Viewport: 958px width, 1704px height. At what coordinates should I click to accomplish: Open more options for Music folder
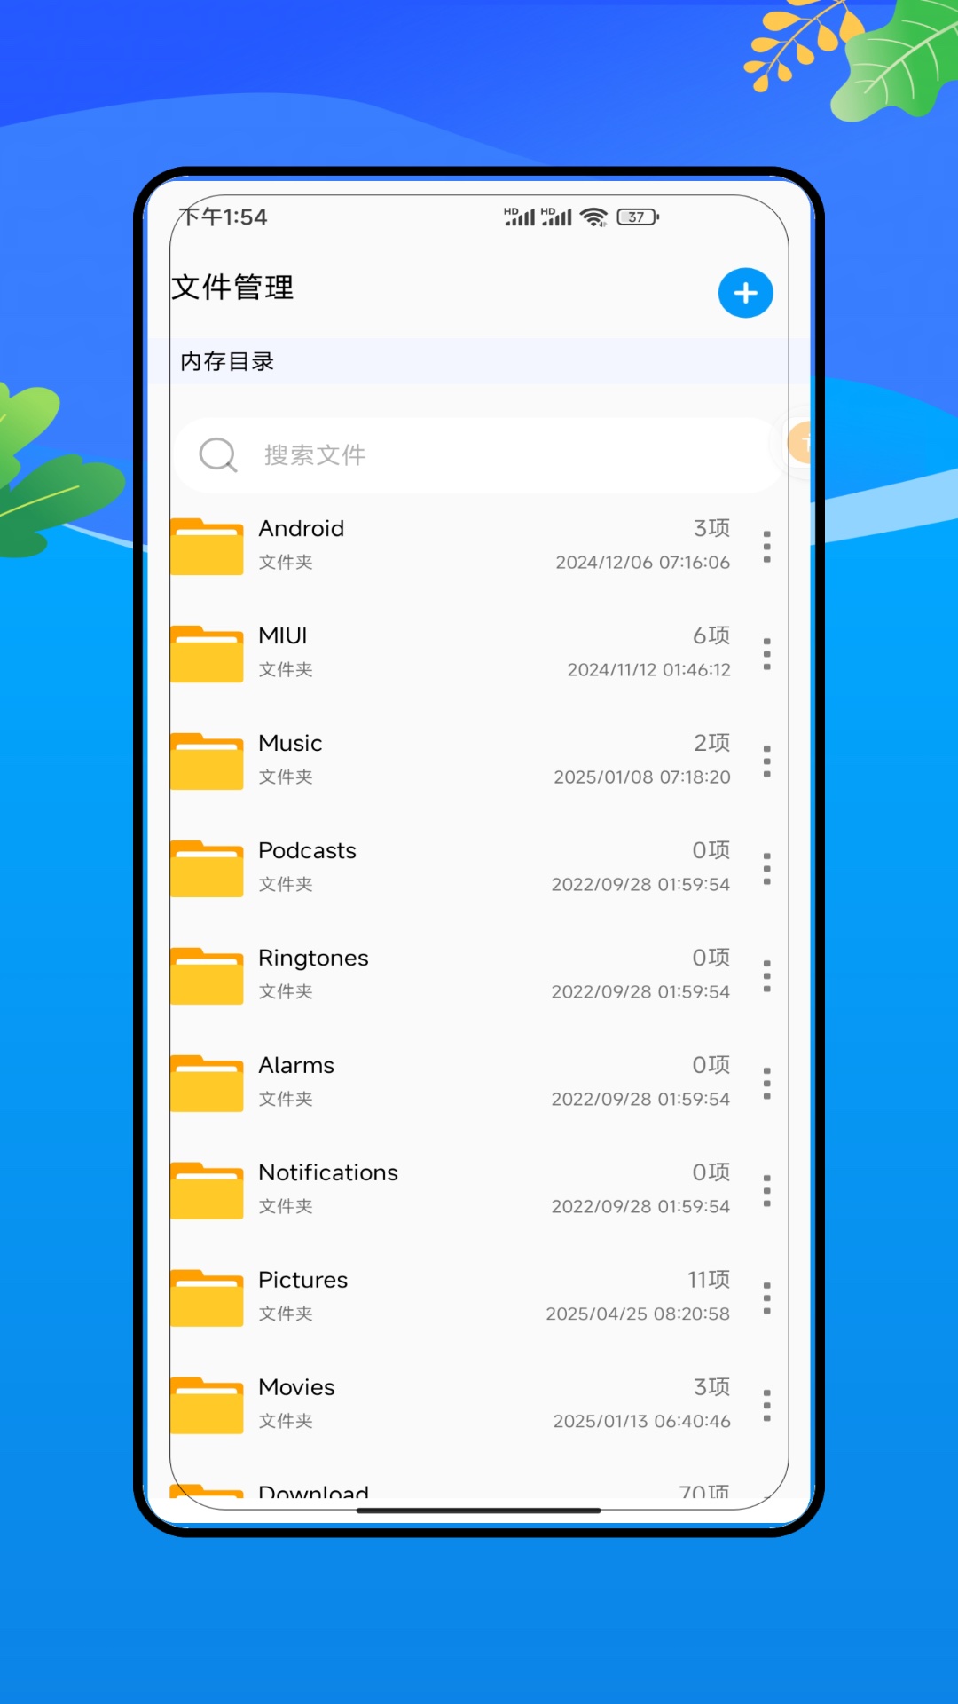tap(766, 761)
